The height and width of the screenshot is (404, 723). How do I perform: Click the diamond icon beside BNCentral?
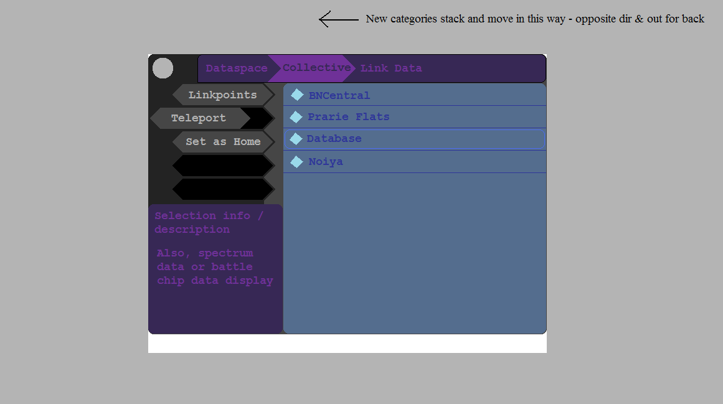point(297,95)
